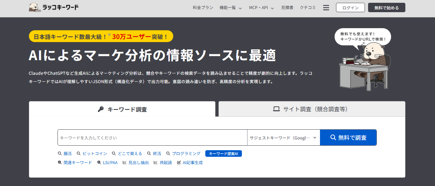Click the 無料で調査 search button
This screenshot has width=435, height=186.
(348, 138)
